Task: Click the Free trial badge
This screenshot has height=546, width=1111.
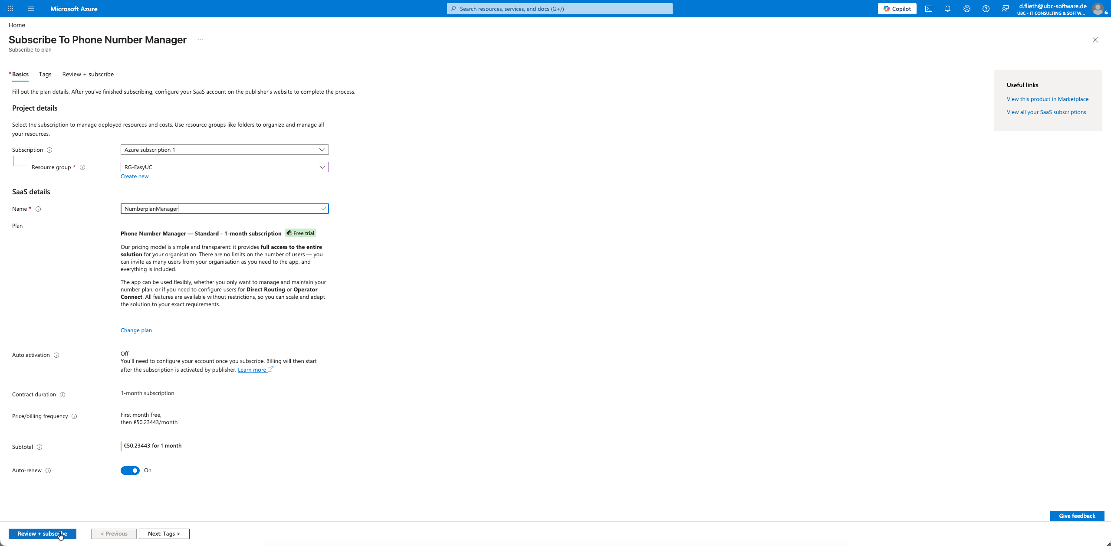Action: (x=300, y=233)
